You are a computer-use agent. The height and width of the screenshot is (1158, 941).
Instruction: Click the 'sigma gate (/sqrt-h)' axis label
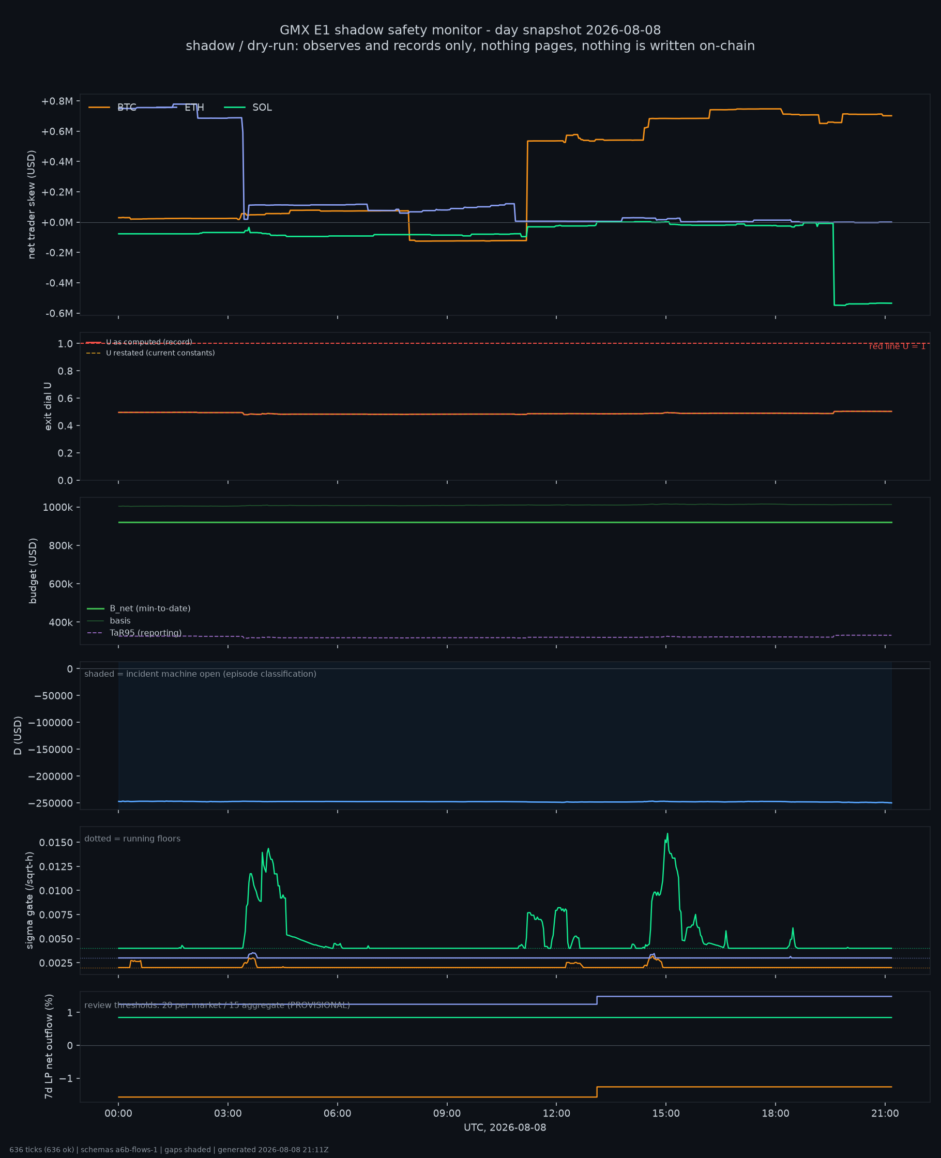[x=29, y=900]
